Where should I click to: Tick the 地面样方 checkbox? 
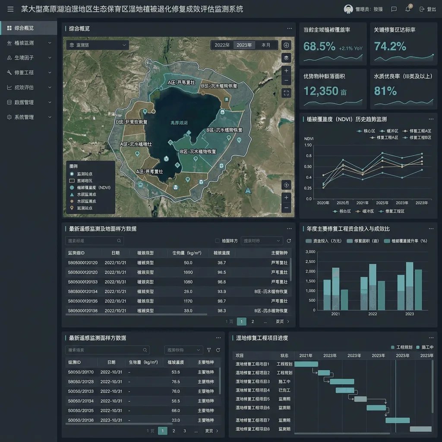(218, 241)
